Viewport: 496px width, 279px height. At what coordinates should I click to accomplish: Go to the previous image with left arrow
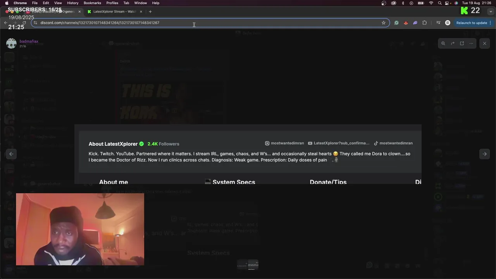pyautogui.click(x=11, y=154)
